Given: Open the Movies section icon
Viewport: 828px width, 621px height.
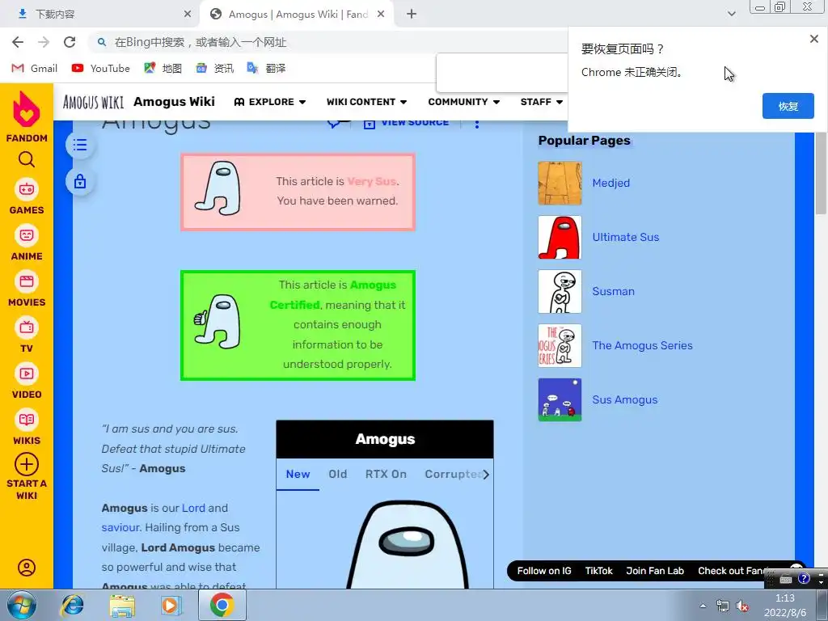Looking at the screenshot, I should (27, 281).
